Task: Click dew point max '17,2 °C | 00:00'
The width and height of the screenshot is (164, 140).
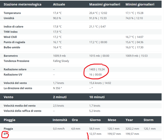Action: coord(98,42)
